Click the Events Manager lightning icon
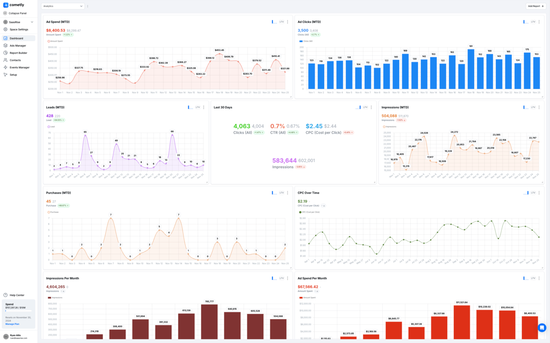Image resolution: width=550 pixels, height=343 pixels. (x=6, y=67)
